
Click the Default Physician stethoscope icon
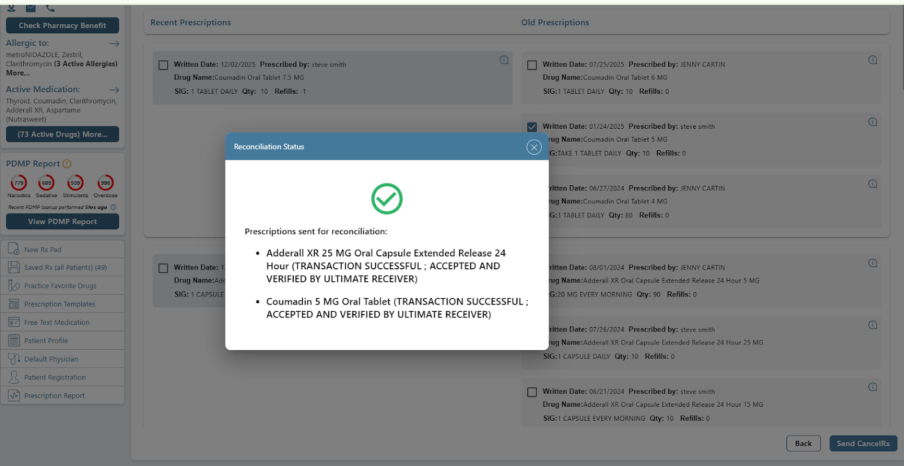coord(14,359)
